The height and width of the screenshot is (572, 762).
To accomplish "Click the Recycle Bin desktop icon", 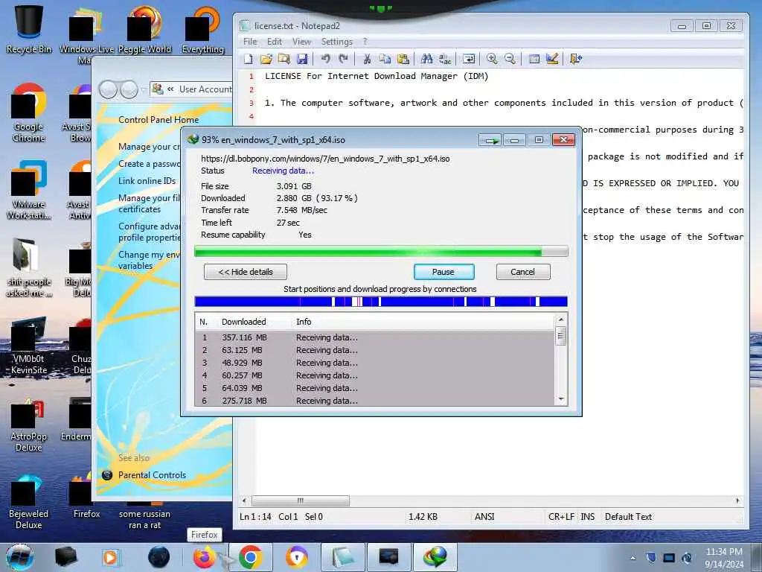I will tap(29, 30).
